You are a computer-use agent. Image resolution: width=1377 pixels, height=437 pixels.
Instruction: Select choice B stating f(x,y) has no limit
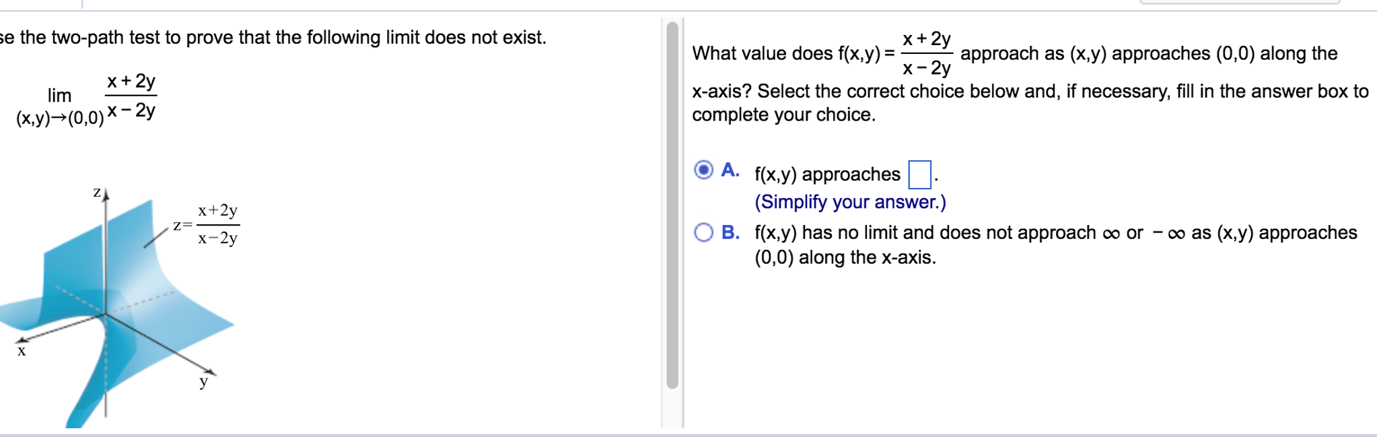pos(703,232)
